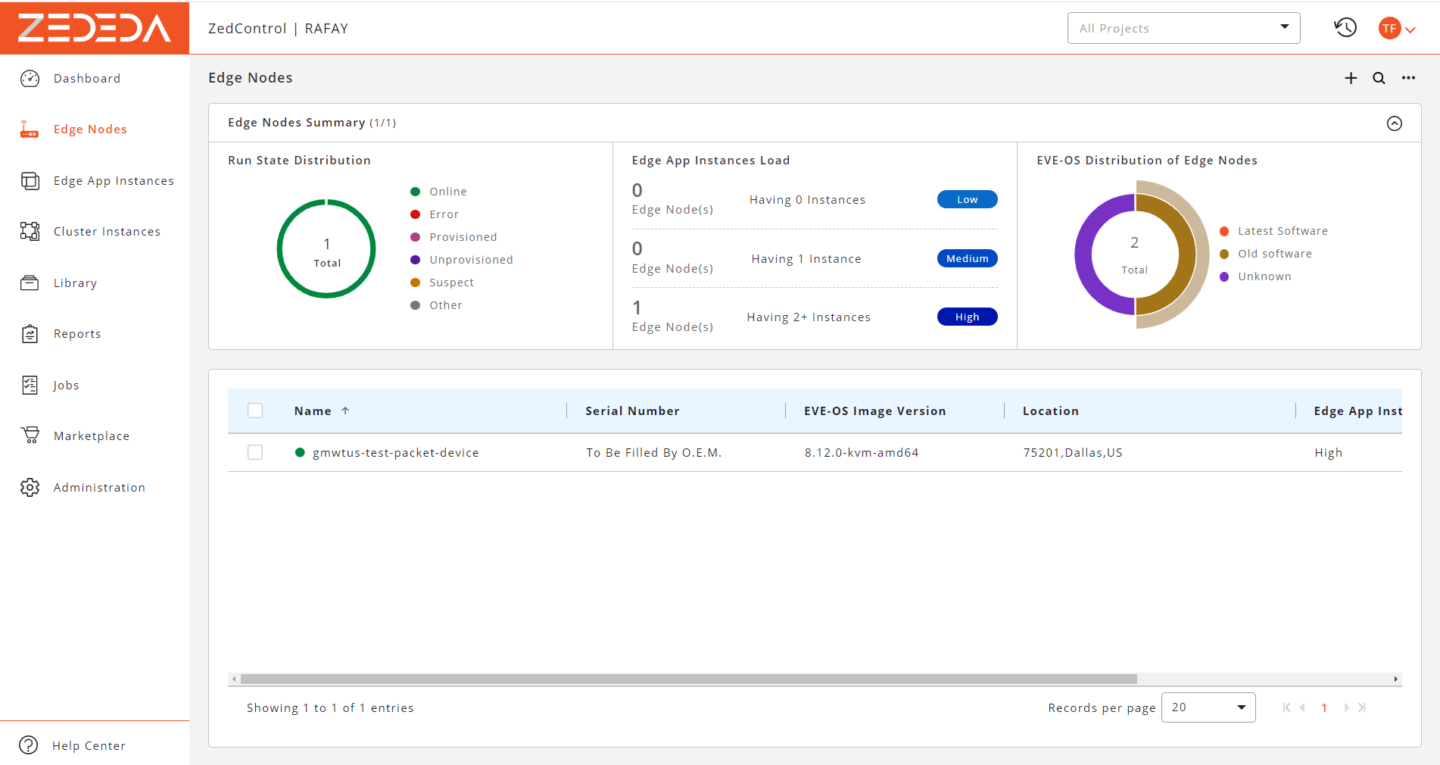
Task: Navigate to Dashboard menu item
Action: 87,79
